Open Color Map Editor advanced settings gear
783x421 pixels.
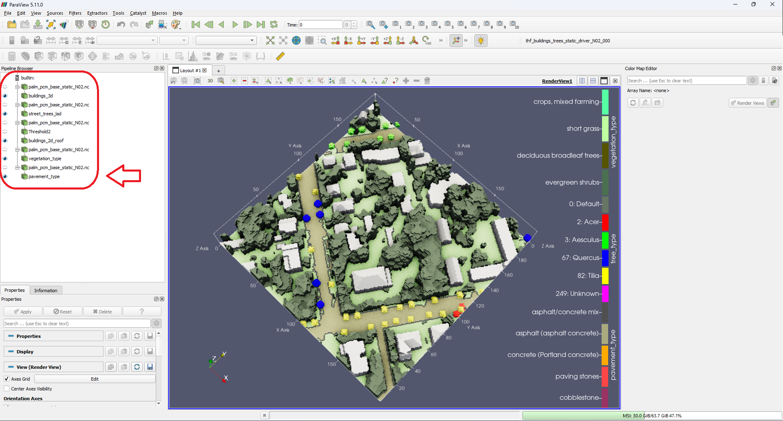click(x=753, y=81)
